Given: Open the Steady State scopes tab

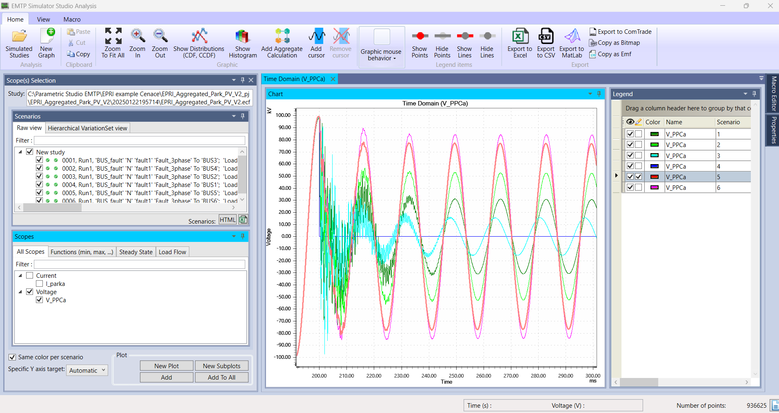Looking at the screenshot, I should tap(135, 251).
